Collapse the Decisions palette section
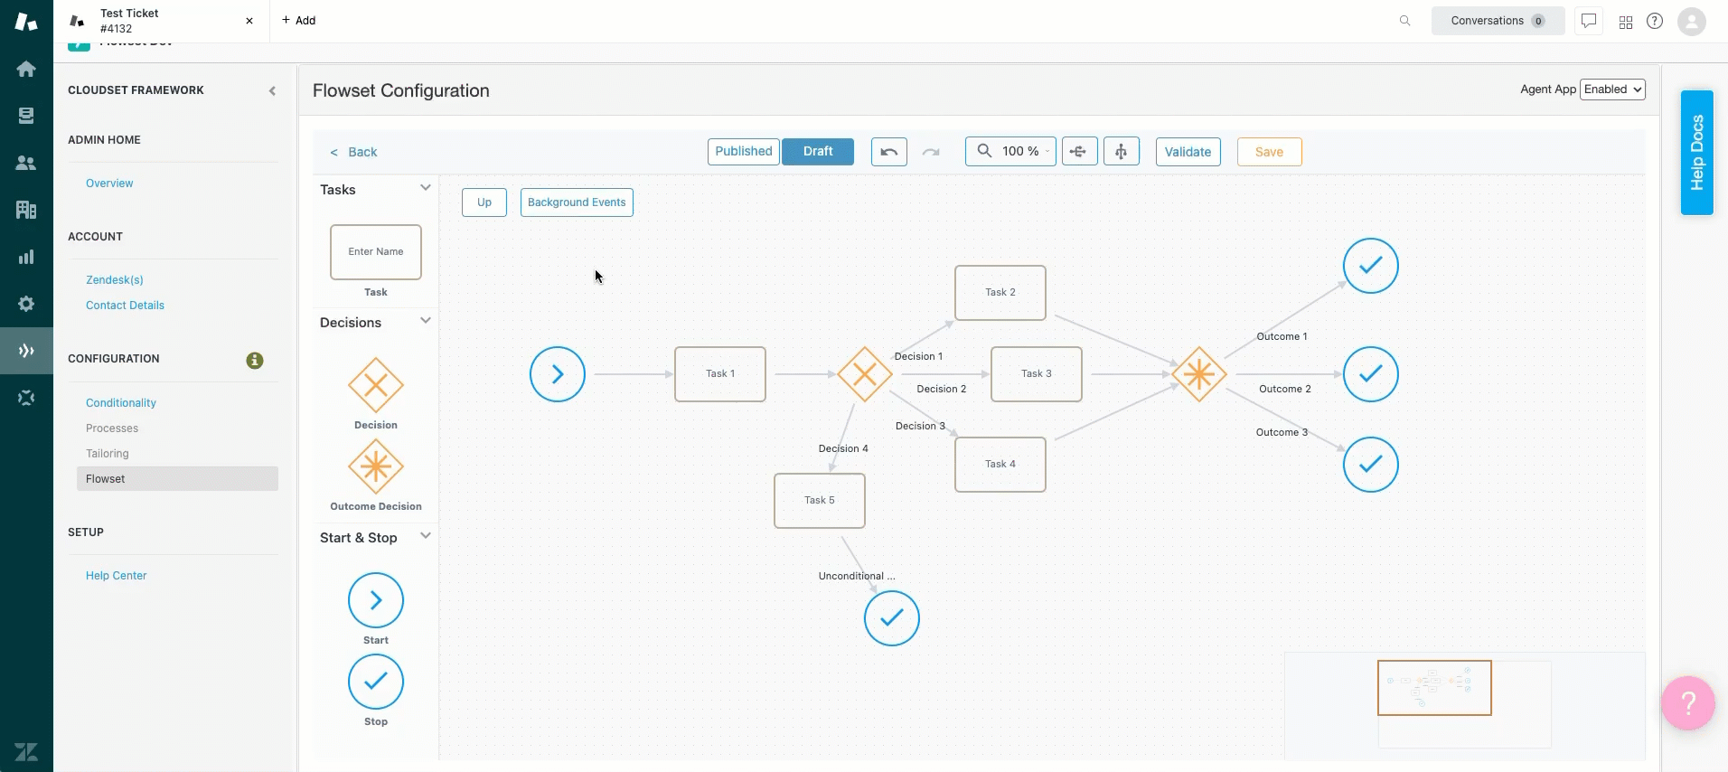 425,321
